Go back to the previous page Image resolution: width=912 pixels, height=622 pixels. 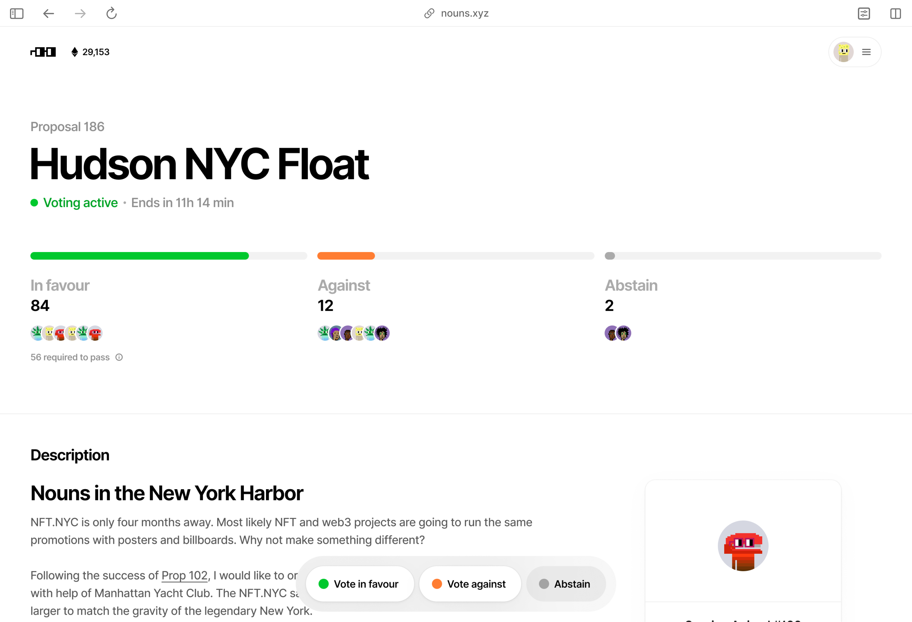48,14
